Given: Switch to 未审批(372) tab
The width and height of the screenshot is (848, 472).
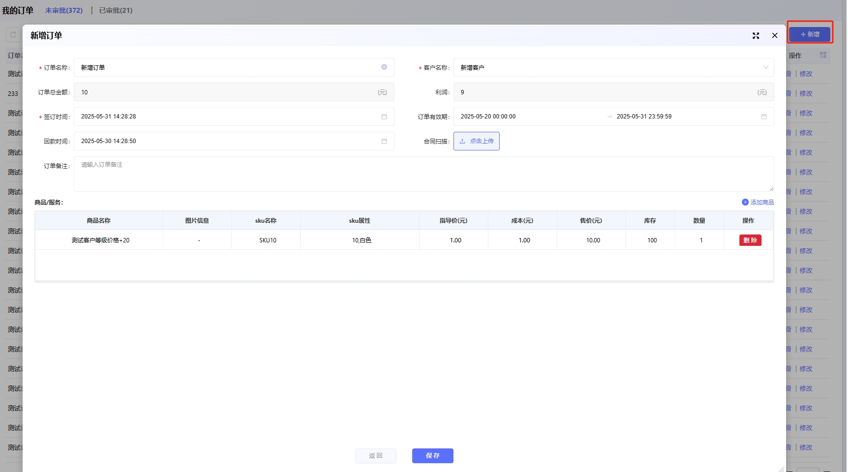Looking at the screenshot, I should tap(64, 10).
